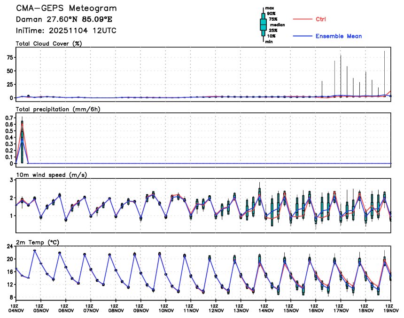
Task: Click the red Ctrl legend line
Action: coord(302,19)
